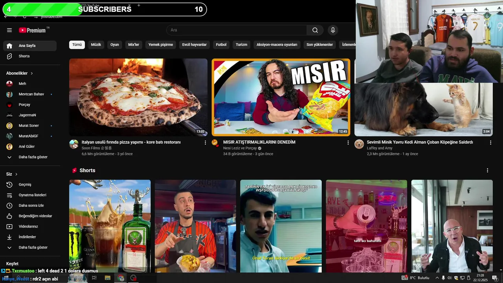Open the bald man with glasses Short
This screenshot has width=503, height=283.
pyautogui.click(x=452, y=226)
